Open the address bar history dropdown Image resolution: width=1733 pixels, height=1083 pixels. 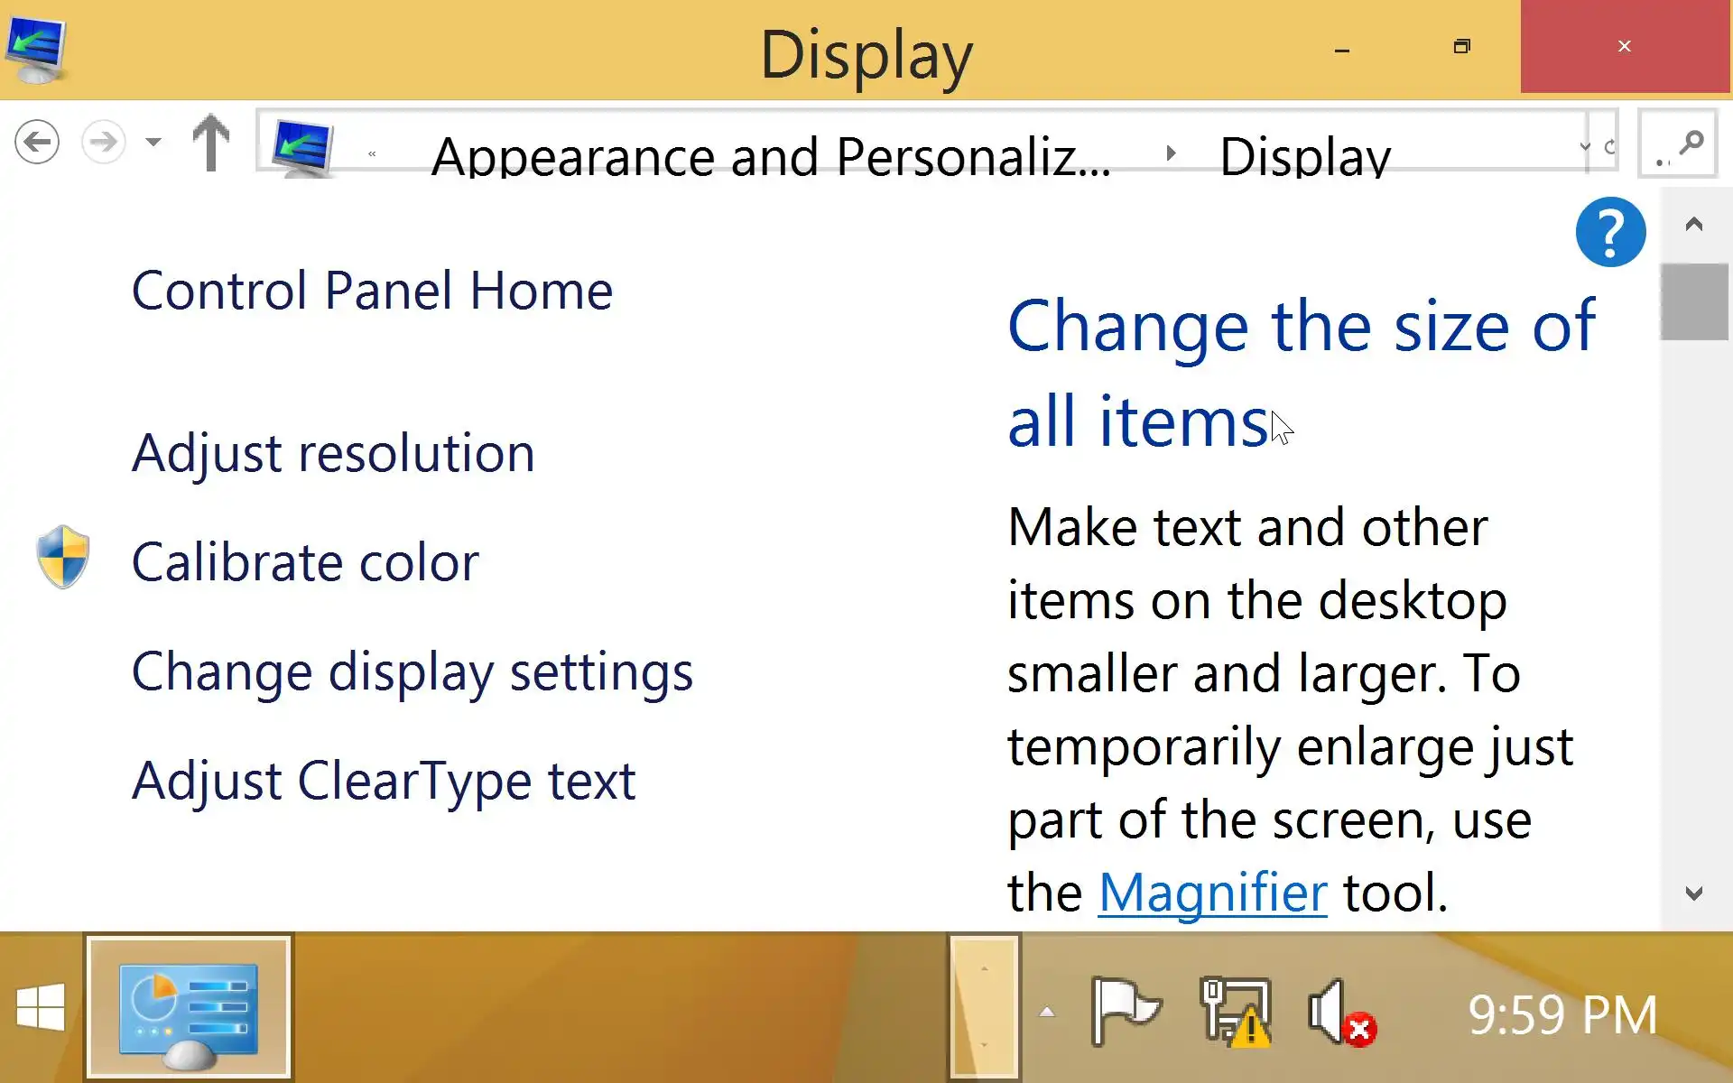coord(1584,146)
